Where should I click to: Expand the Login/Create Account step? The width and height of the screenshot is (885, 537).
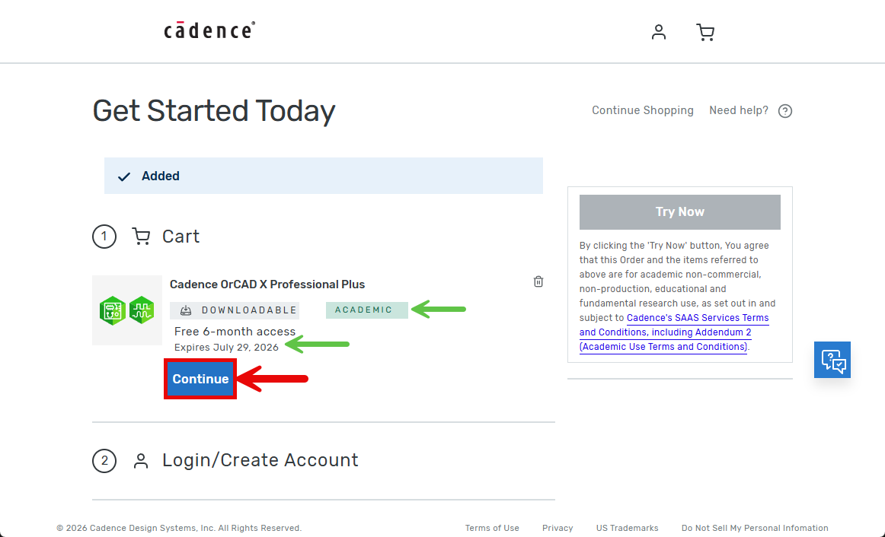(x=260, y=460)
